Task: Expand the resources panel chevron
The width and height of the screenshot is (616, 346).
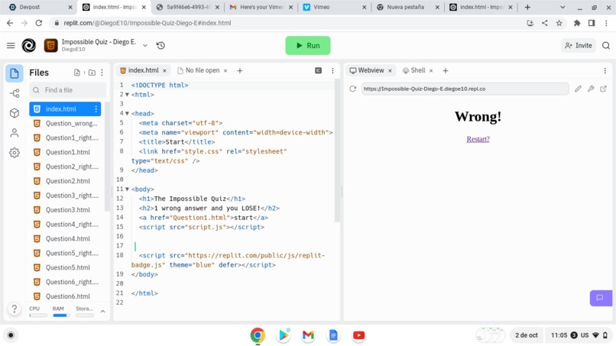Action: (103, 312)
